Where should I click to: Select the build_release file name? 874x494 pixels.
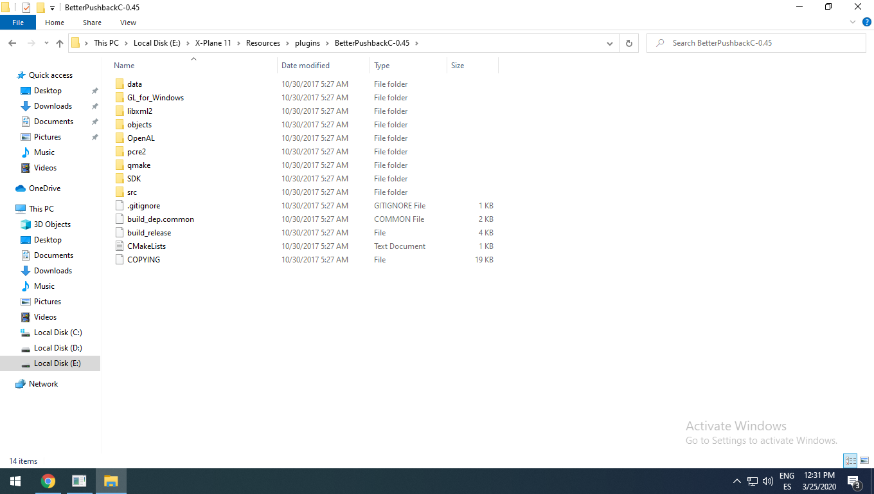pyautogui.click(x=149, y=233)
